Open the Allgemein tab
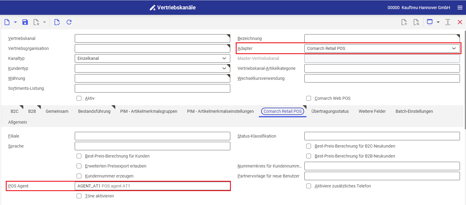The width and height of the screenshot is (466, 205). coord(18,122)
